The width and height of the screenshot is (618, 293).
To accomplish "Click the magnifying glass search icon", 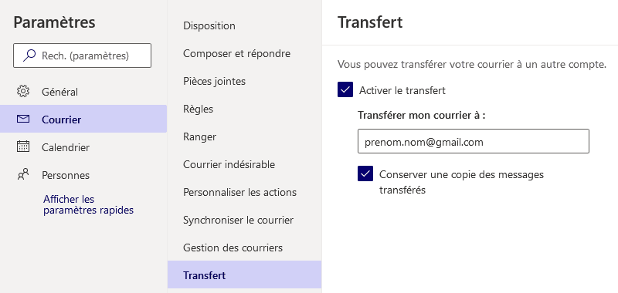I will coord(29,56).
